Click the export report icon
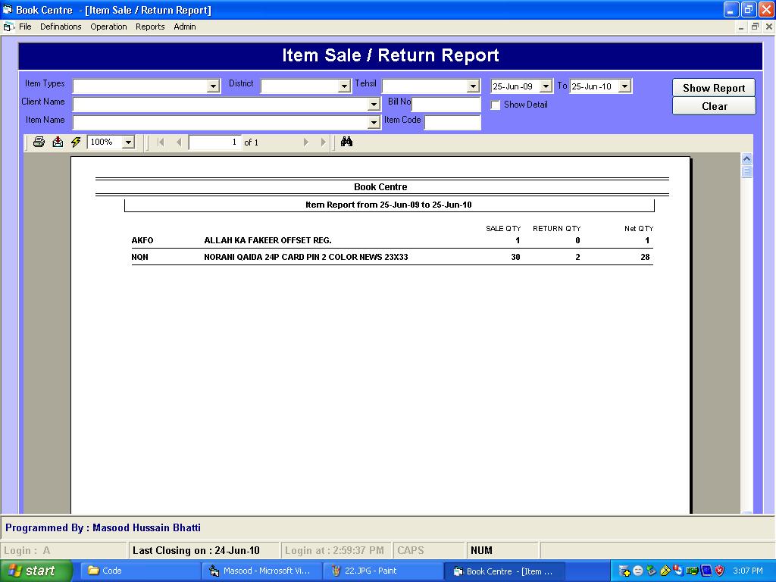776x582 pixels. 58,142
